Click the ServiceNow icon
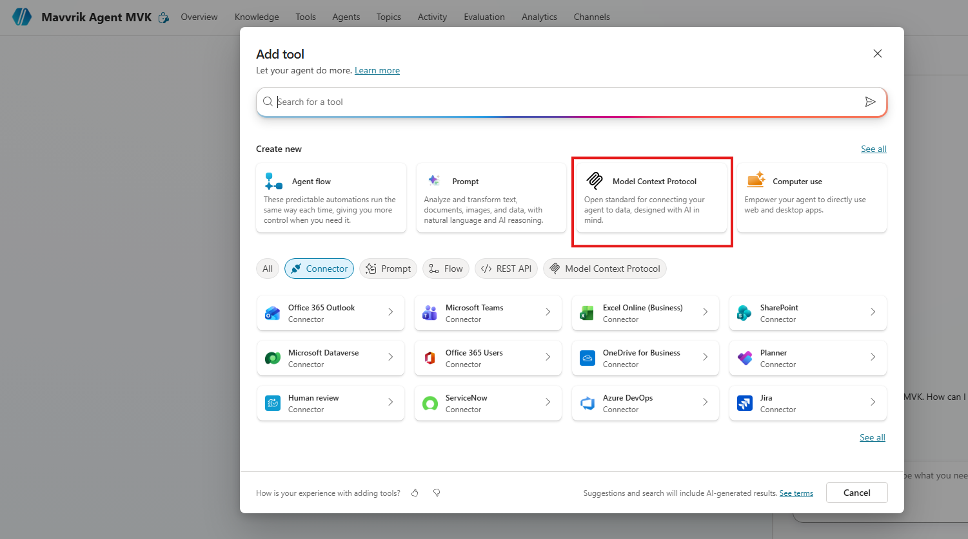968x539 pixels. [430, 404]
